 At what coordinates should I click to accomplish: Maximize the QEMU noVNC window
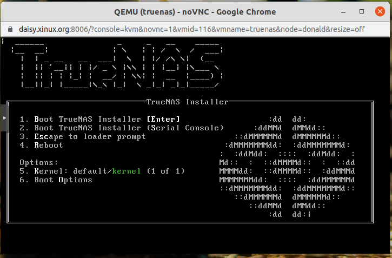[x=362, y=11]
